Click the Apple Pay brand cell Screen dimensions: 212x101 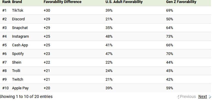(20, 88)
